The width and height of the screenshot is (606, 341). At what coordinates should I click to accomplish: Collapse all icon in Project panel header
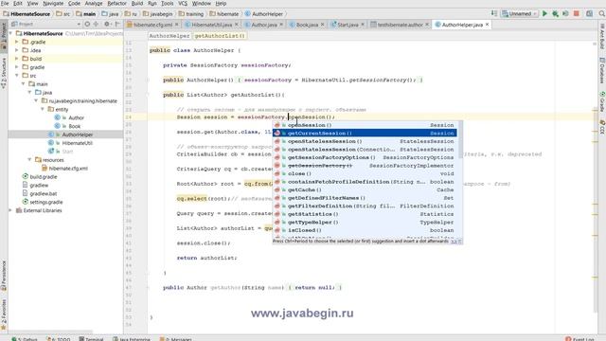[x=96, y=24]
